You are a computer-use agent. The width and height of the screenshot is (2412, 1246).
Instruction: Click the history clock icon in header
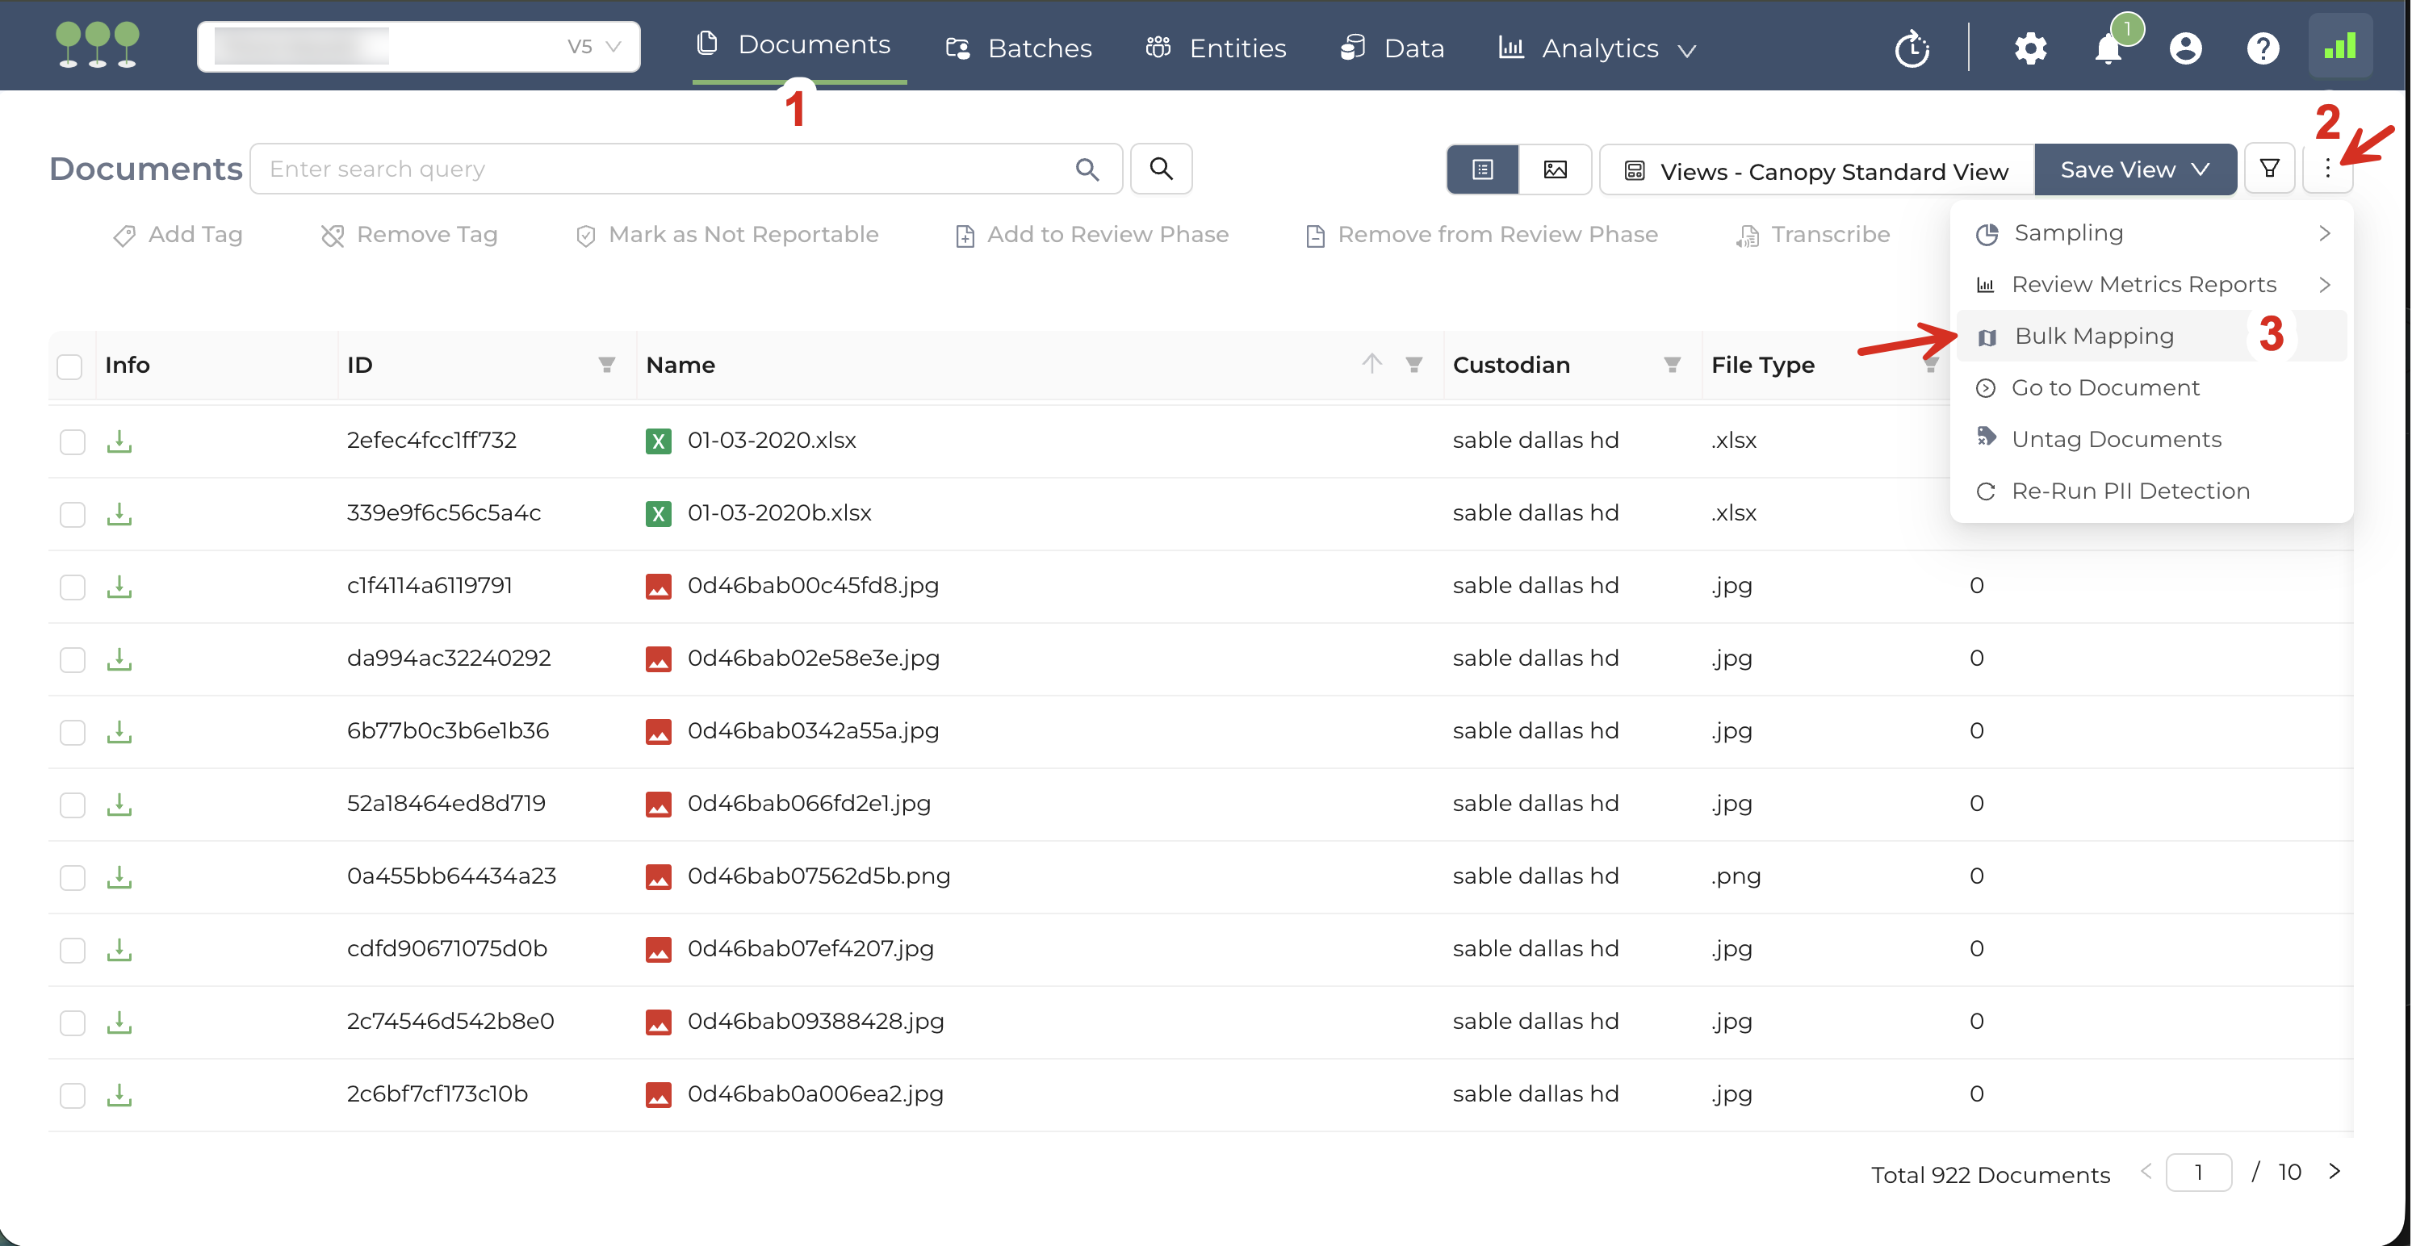[x=1911, y=48]
